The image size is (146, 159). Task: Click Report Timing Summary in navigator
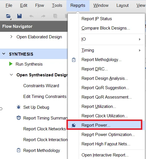point(45,118)
